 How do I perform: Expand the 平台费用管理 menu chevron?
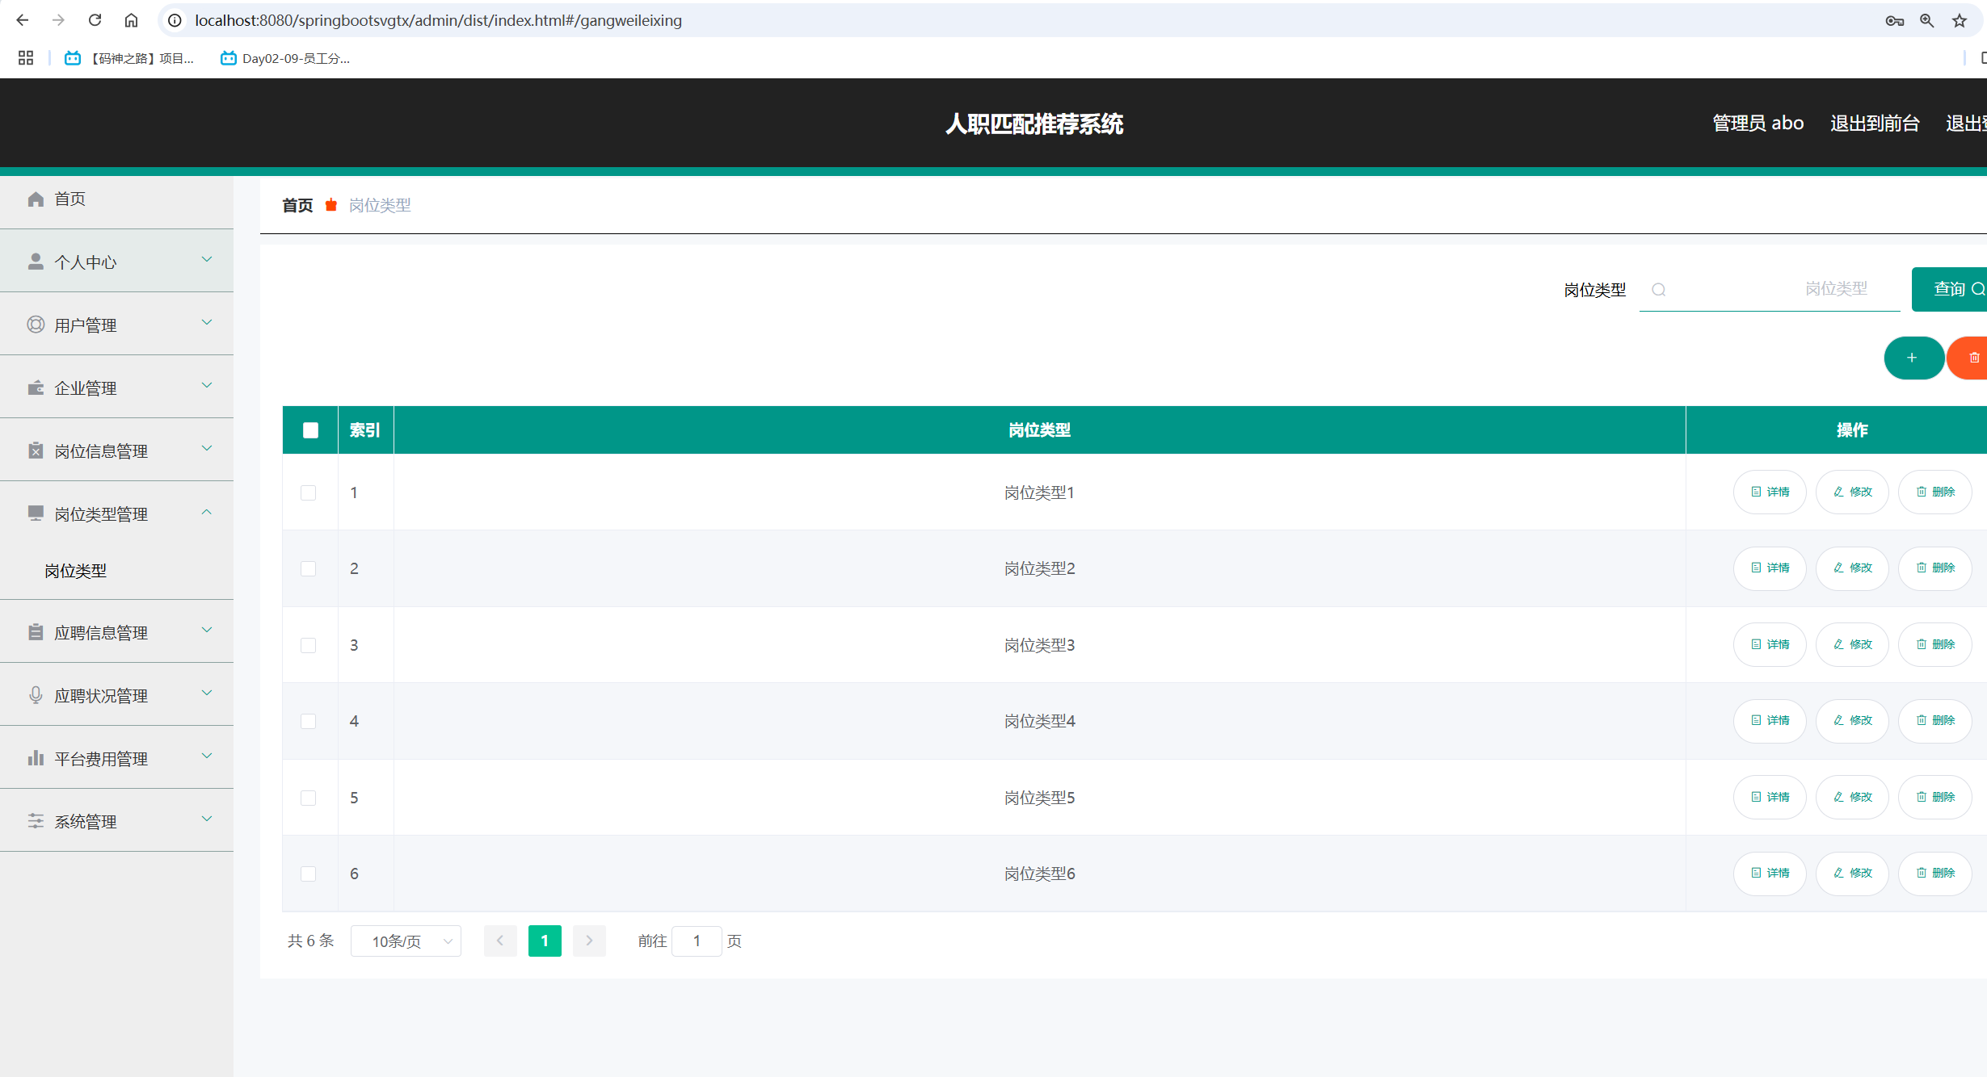click(x=207, y=756)
